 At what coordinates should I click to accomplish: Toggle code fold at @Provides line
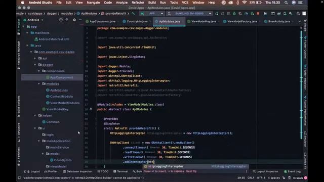tap(96, 119)
